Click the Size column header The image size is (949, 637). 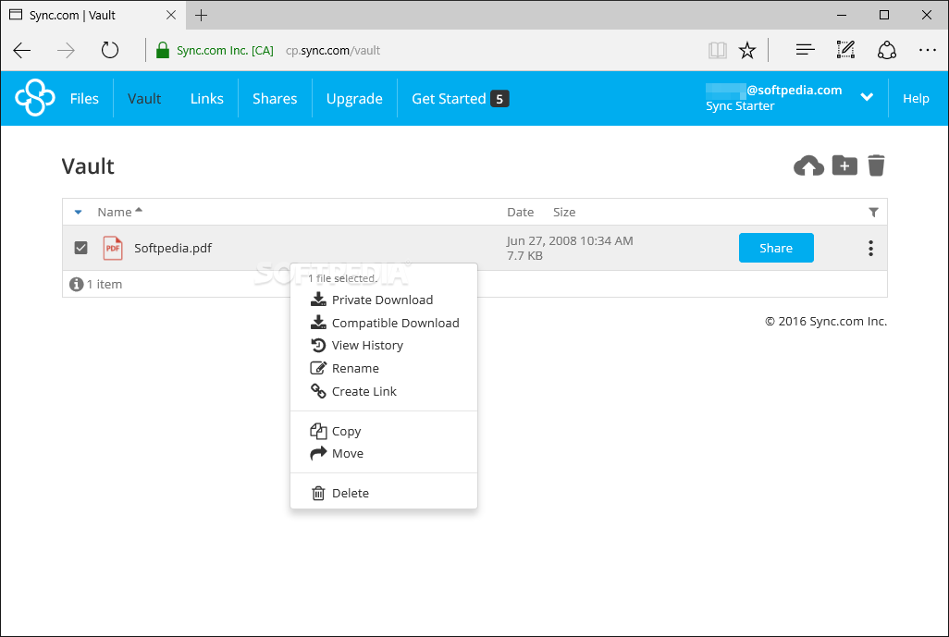[x=564, y=213]
